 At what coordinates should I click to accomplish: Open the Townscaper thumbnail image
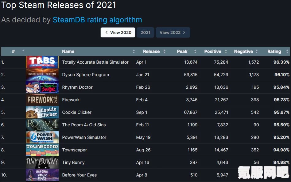point(42,150)
